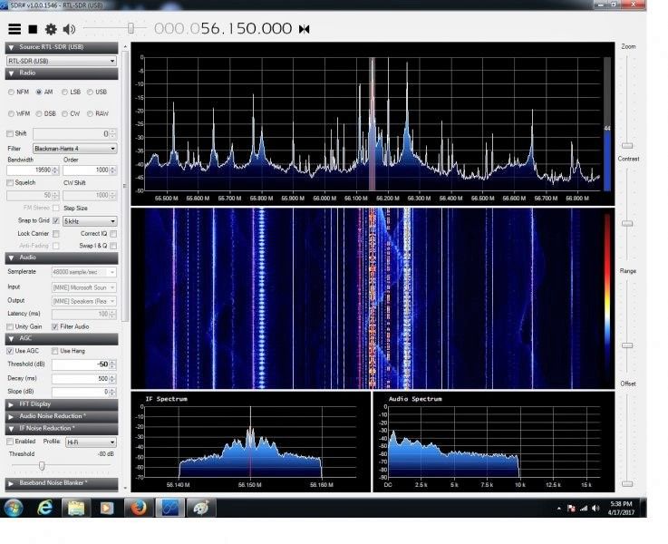This screenshot has width=668, height=544.
Task: Click the system tray volume icon
Action: (x=595, y=509)
